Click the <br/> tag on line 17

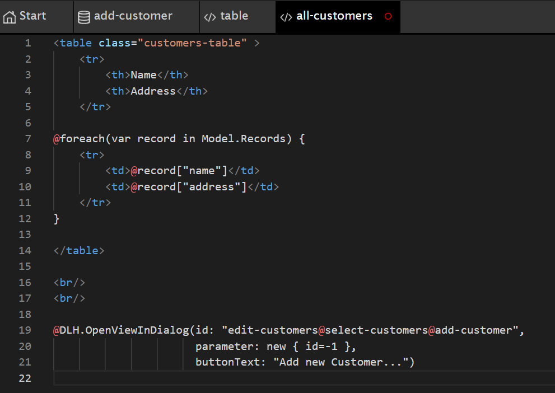(69, 298)
